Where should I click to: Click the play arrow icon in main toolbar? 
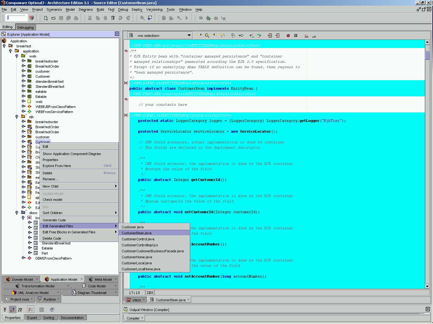tap(187, 18)
